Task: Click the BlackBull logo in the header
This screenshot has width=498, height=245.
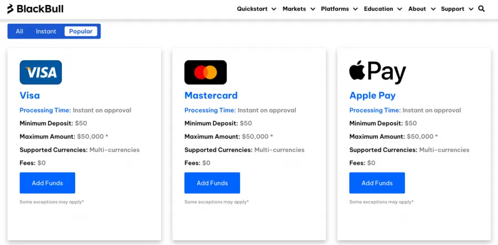Action: tap(35, 9)
